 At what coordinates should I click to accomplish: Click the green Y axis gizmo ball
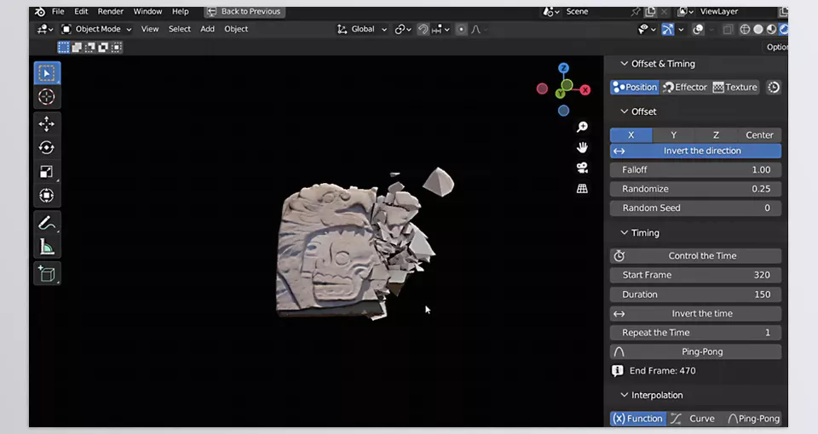click(x=561, y=94)
